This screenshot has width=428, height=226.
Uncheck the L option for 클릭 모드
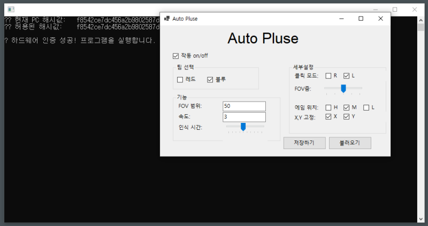346,76
